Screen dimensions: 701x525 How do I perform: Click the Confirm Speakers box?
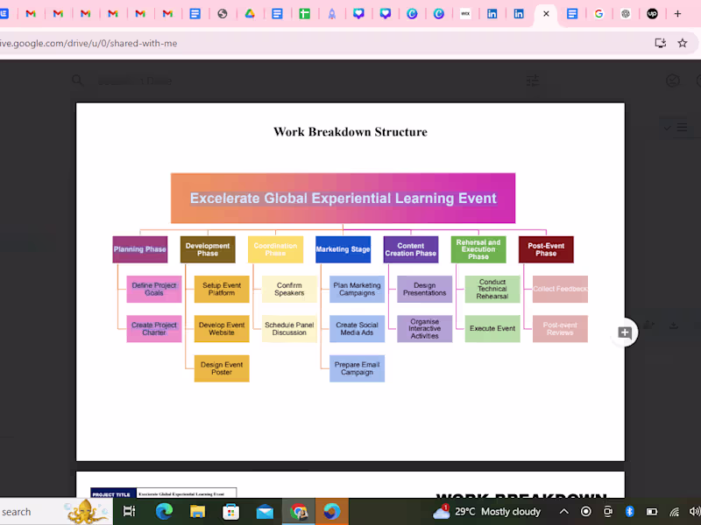tap(289, 289)
